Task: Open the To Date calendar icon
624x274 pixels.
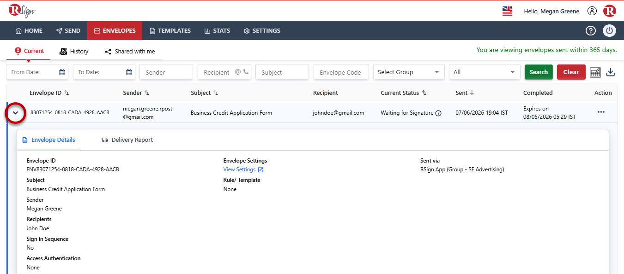Action: 129,72
